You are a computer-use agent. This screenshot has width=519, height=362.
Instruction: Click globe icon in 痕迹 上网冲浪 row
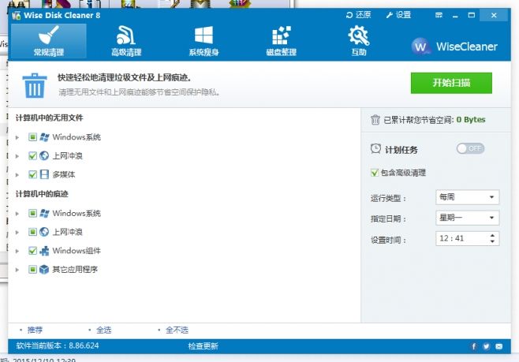coord(44,232)
